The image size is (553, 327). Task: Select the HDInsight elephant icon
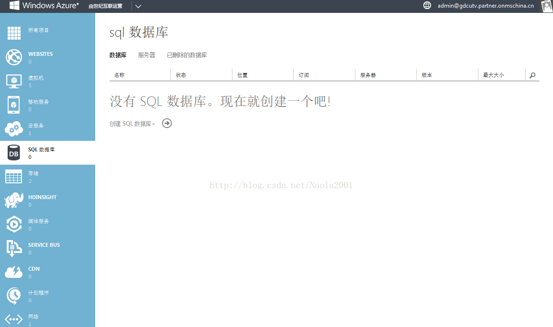click(14, 200)
